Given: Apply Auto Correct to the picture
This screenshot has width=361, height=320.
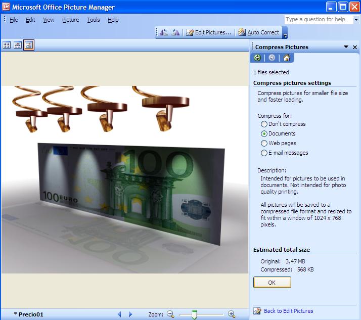Looking at the screenshot, I should coord(258,32).
